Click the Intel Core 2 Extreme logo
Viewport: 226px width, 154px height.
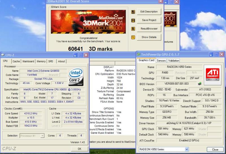pyautogui.click(x=76, y=77)
